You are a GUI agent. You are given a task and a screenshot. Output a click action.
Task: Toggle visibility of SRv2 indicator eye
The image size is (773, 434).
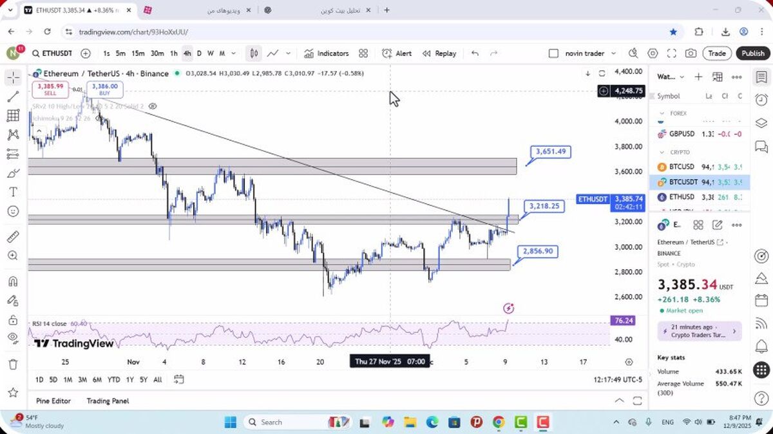tap(153, 106)
